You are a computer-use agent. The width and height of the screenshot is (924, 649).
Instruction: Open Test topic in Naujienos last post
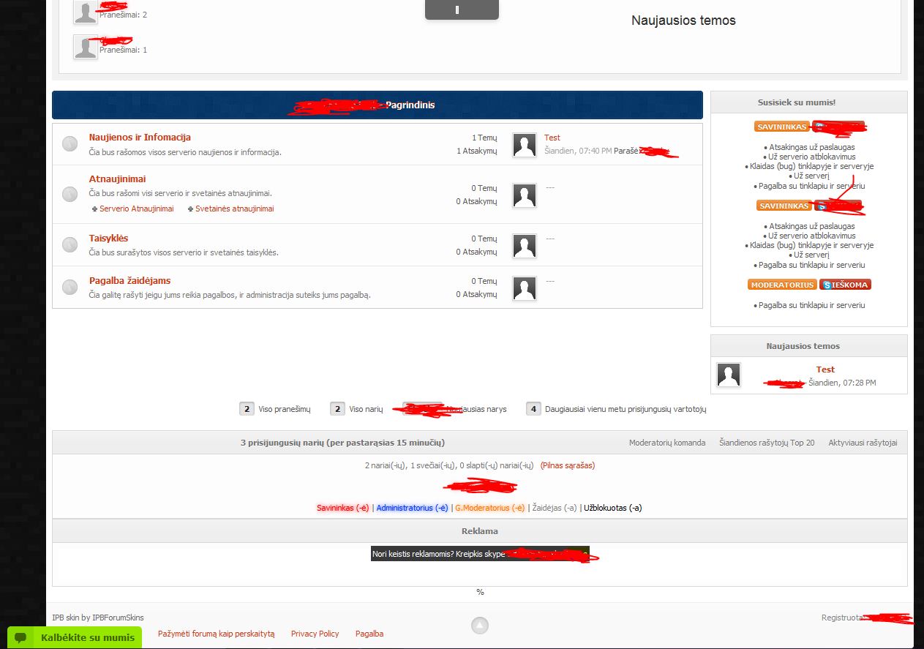[x=552, y=138]
